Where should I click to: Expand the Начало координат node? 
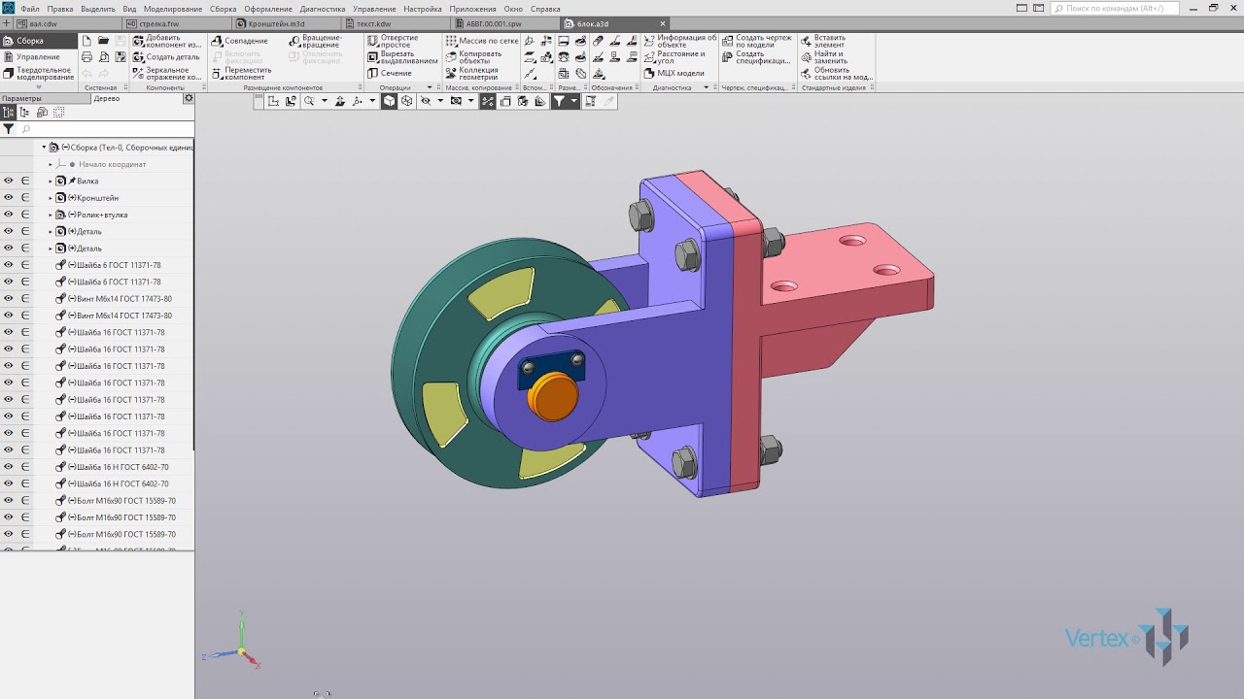(x=51, y=164)
